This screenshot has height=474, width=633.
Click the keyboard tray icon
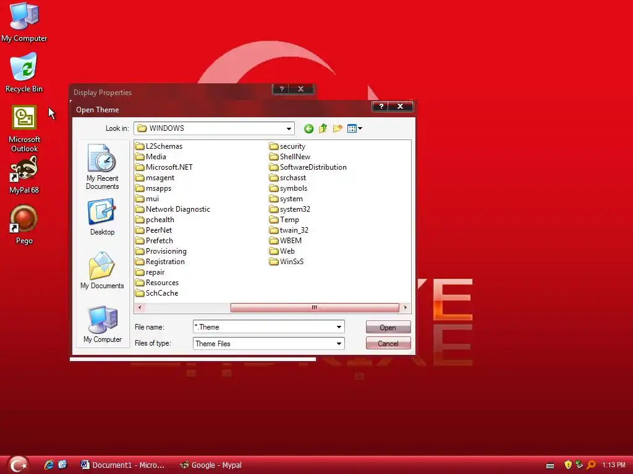point(550,465)
